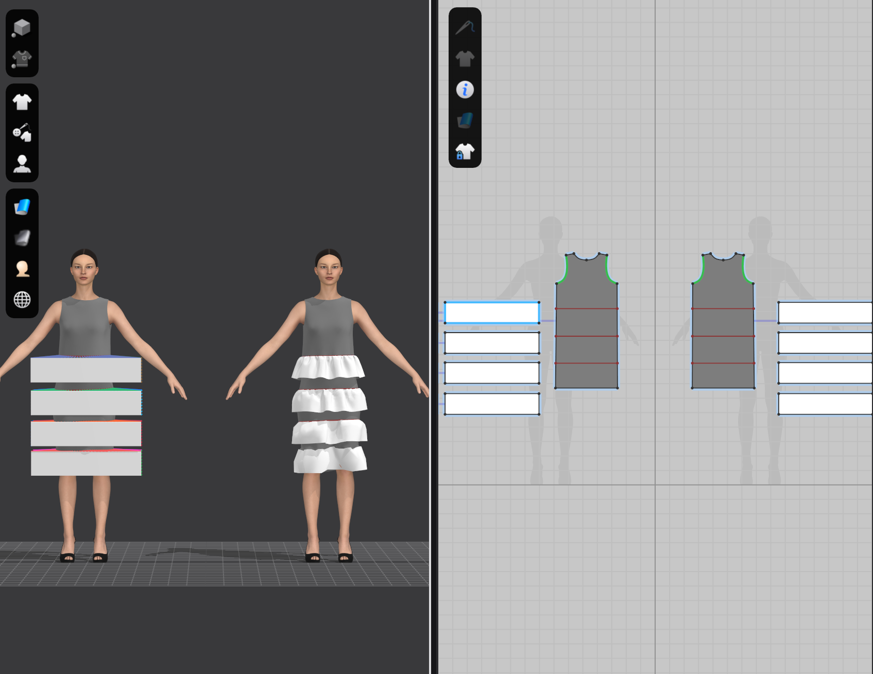Toggle the skin-tone avatar head display icon
The image size is (873, 674).
tap(22, 269)
